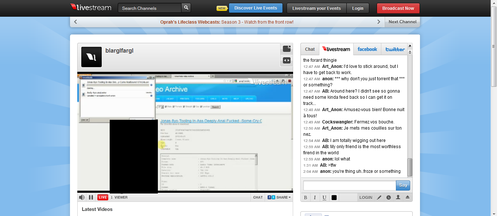Switch to the Twitter chat tab
This screenshot has width=498, height=216.
pos(395,49)
